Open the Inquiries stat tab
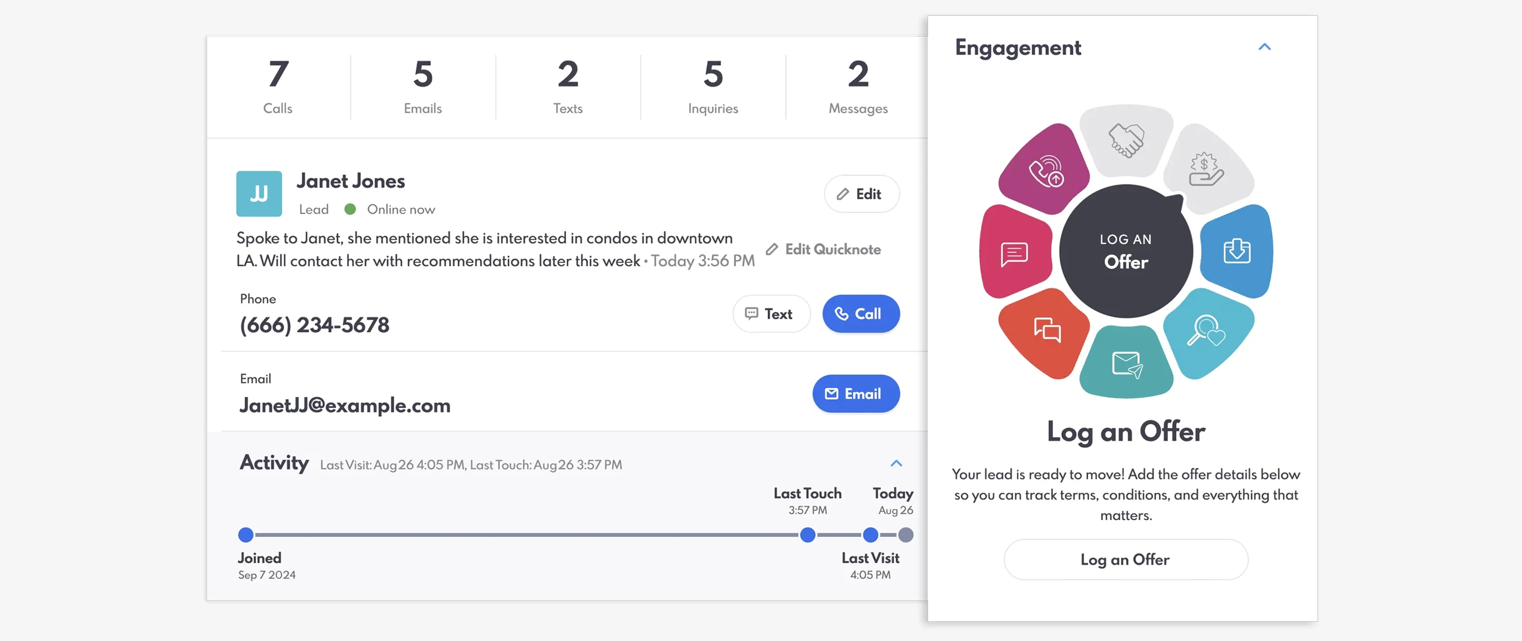Image resolution: width=1522 pixels, height=641 pixels. pos(713,87)
